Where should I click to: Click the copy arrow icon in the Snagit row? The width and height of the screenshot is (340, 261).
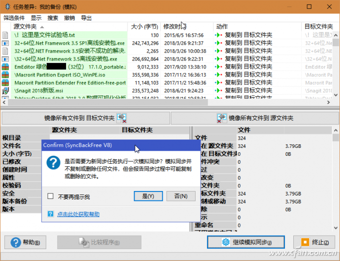(218, 91)
